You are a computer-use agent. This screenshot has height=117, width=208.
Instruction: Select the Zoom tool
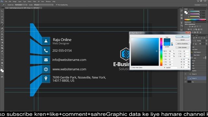coord(2,66)
